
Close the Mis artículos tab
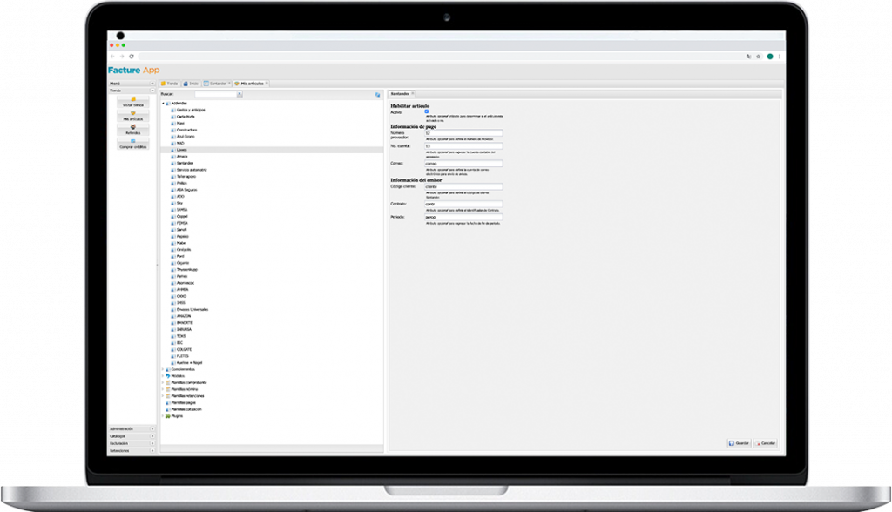tap(267, 83)
